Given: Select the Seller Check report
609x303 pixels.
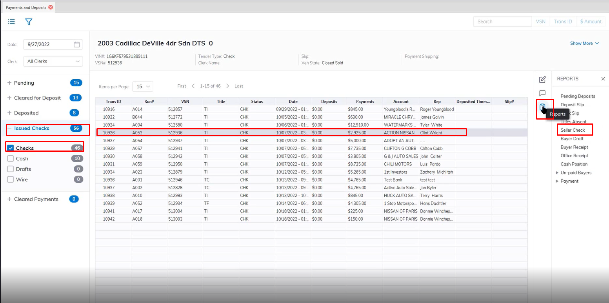Looking at the screenshot, I should (x=573, y=130).
